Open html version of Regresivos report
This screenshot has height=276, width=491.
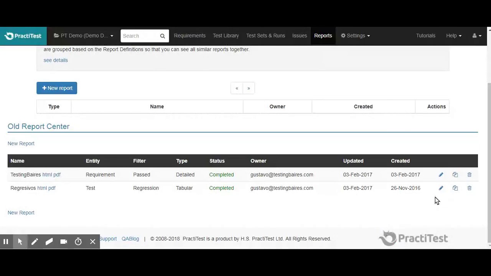point(42,188)
